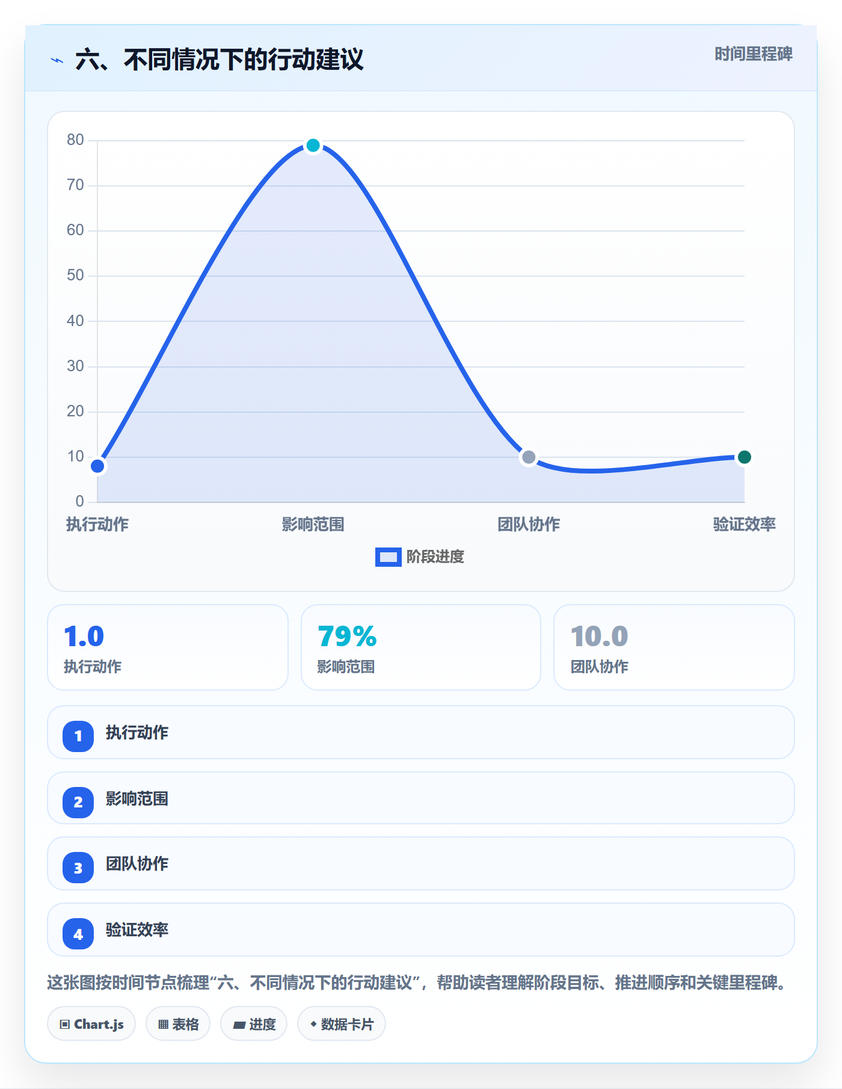The width and height of the screenshot is (842, 1089).
Task: Click the gray chart data point for 团队协作
Action: coord(529,457)
